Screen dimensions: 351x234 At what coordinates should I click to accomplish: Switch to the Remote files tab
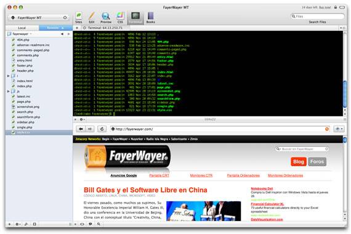click(55, 28)
